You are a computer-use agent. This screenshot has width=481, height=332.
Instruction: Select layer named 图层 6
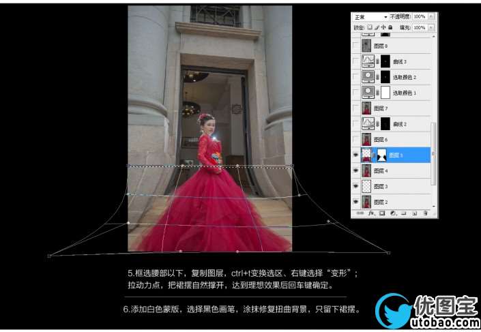pos(381,140)
